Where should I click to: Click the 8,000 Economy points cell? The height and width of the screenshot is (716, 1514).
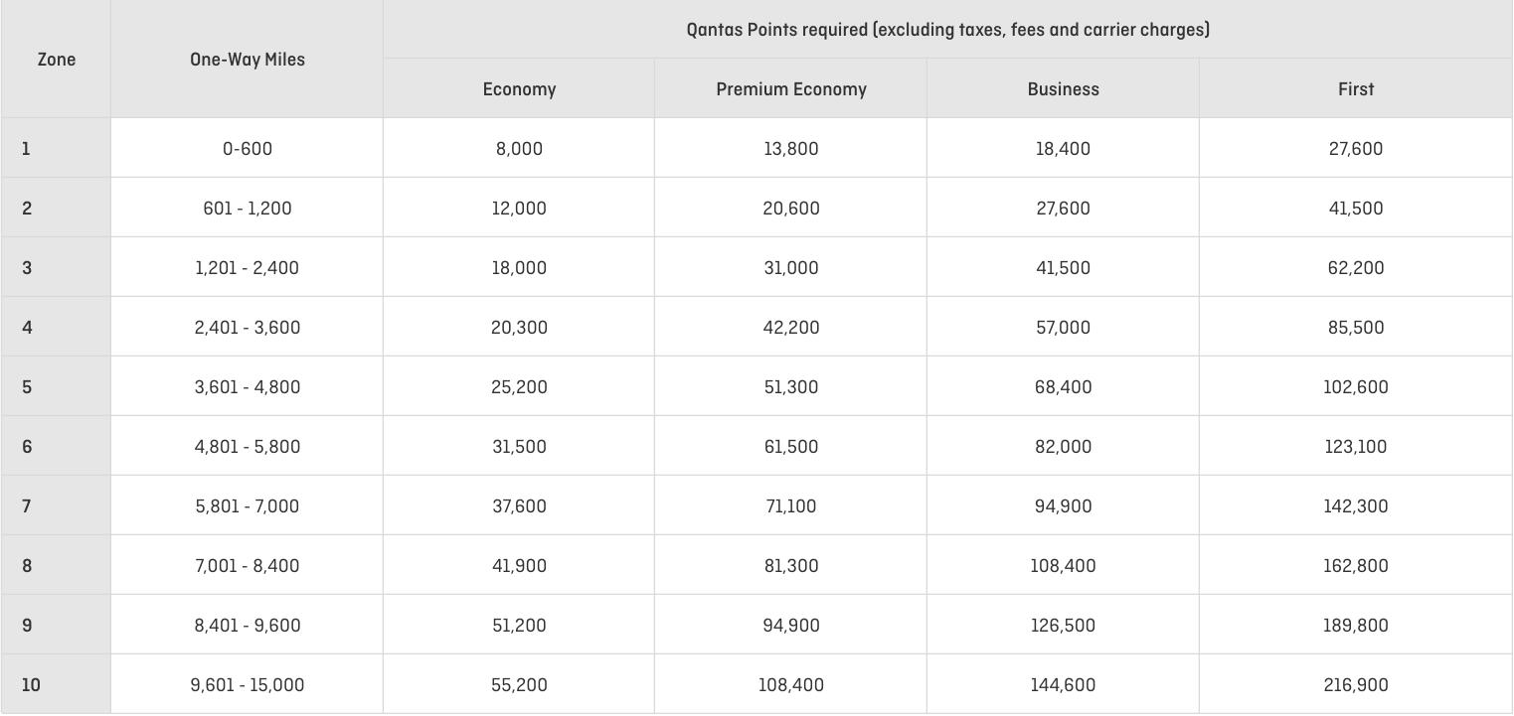click(519, 148)
